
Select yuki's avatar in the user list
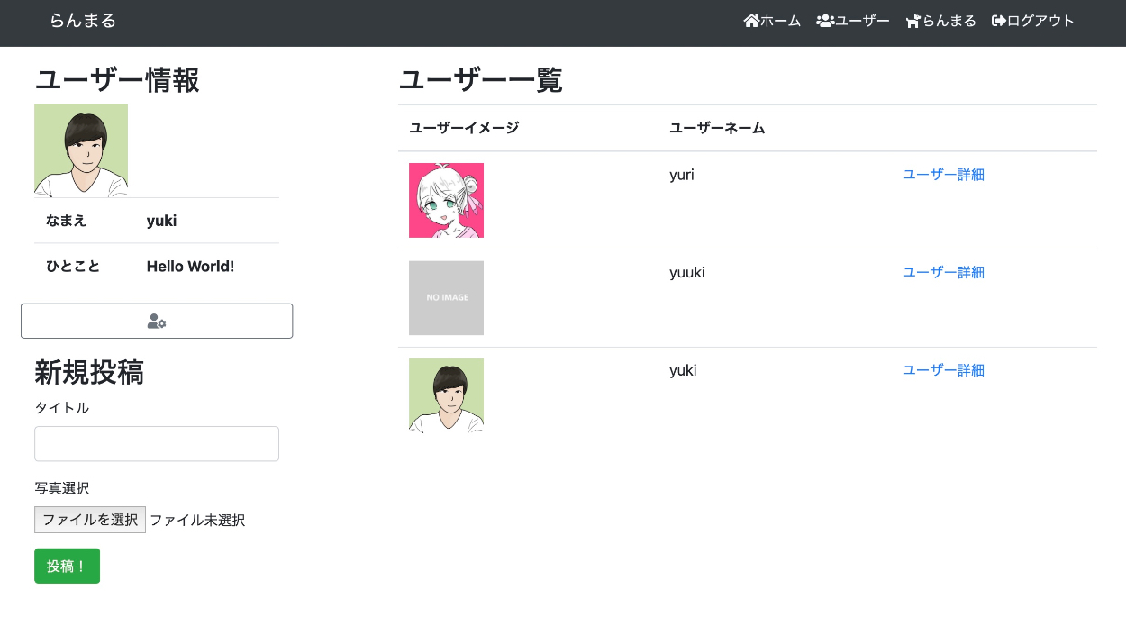tap(446, 395)
